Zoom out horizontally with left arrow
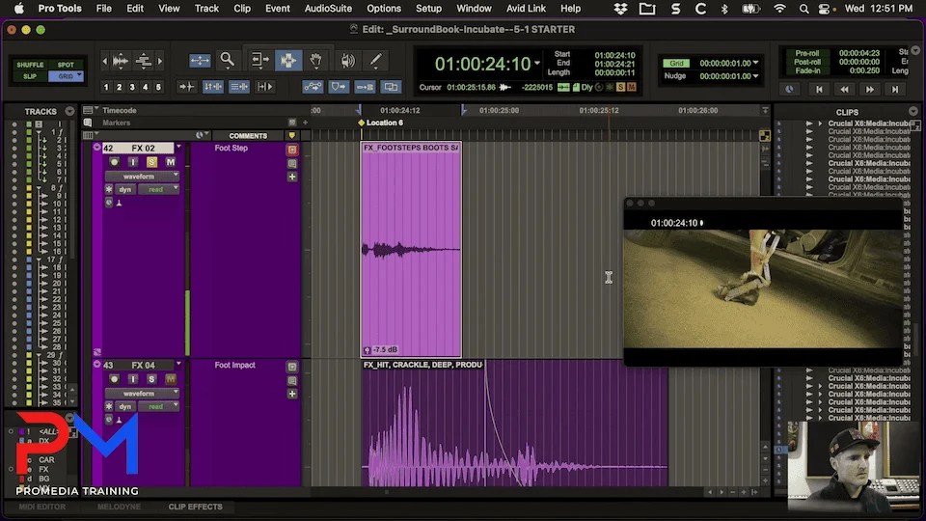The width and height of the screenshot is (926, 521). [x=105, y=60]
